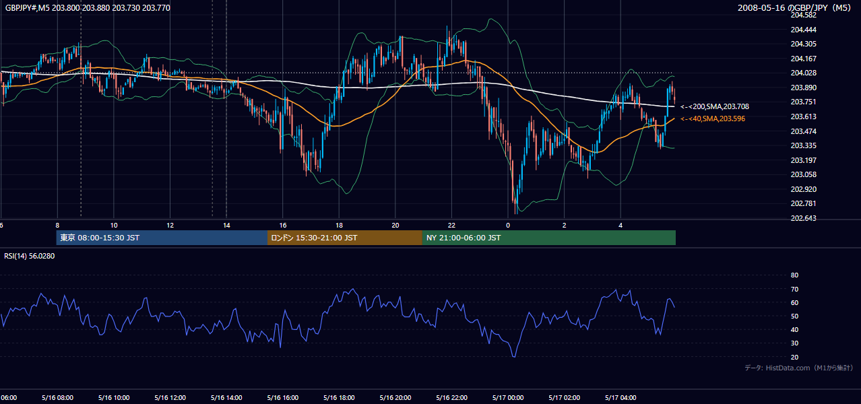The width and height of the screenshot is (861, 404).
Task: Click price axis value 203.751
Action: click(803, 102)
